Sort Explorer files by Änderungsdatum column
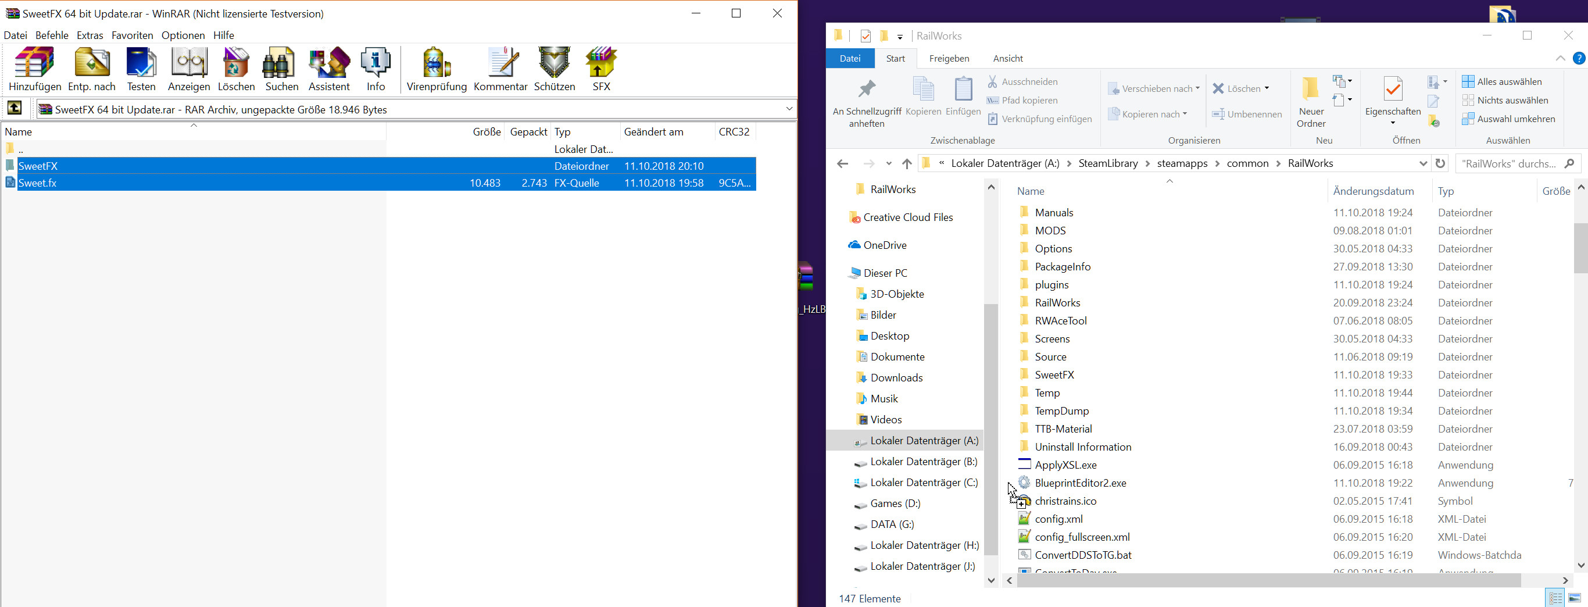Screen dimensions: 1588x607 (1373, 191)
